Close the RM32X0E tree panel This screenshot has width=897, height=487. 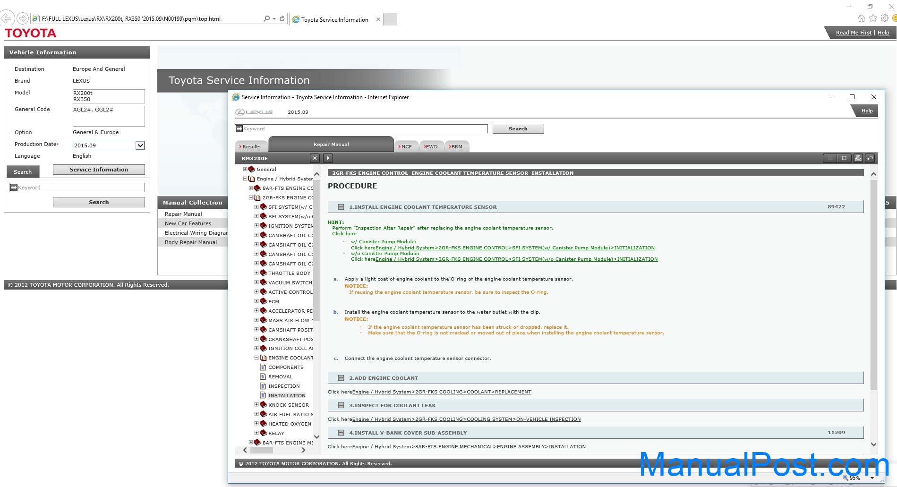[x=315, y=158]
